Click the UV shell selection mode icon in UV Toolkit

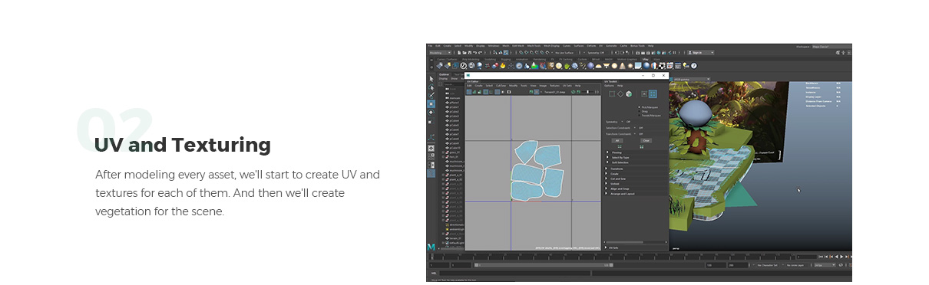[653, 93]
